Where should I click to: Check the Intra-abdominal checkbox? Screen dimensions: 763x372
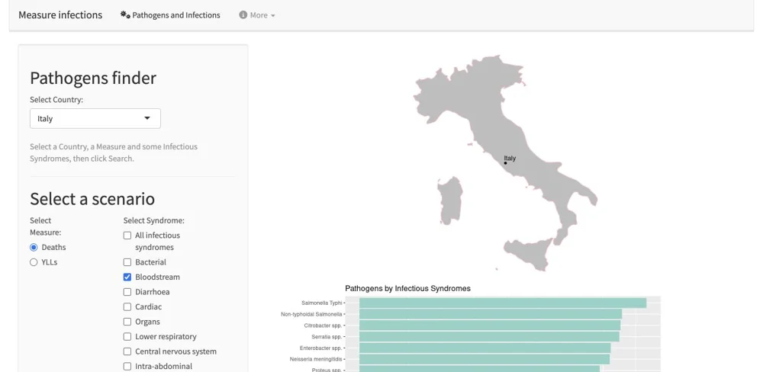[127, 366]
